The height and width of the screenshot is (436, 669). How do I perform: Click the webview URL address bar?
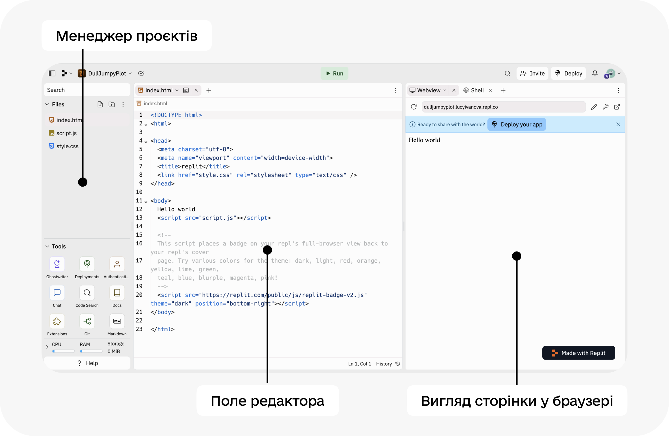pyautogui.click(x=504, y=107)
